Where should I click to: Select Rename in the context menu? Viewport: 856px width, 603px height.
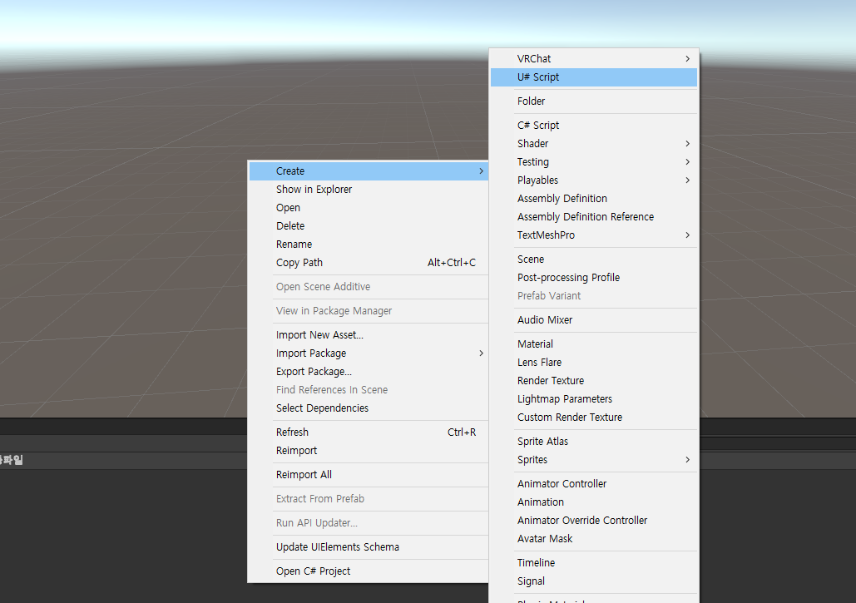click(x=369, y=244)
